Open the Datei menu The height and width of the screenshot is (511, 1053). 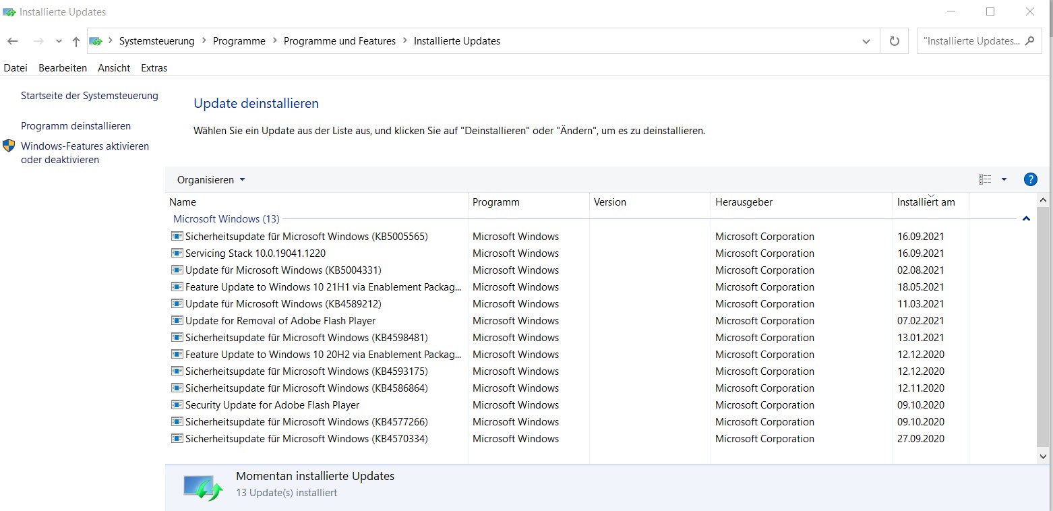[16, 68]
